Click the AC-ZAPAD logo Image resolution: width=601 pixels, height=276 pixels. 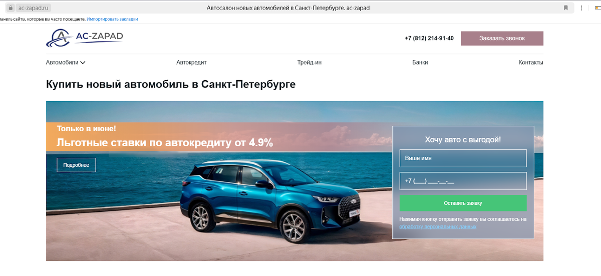(x=85, y=38)
